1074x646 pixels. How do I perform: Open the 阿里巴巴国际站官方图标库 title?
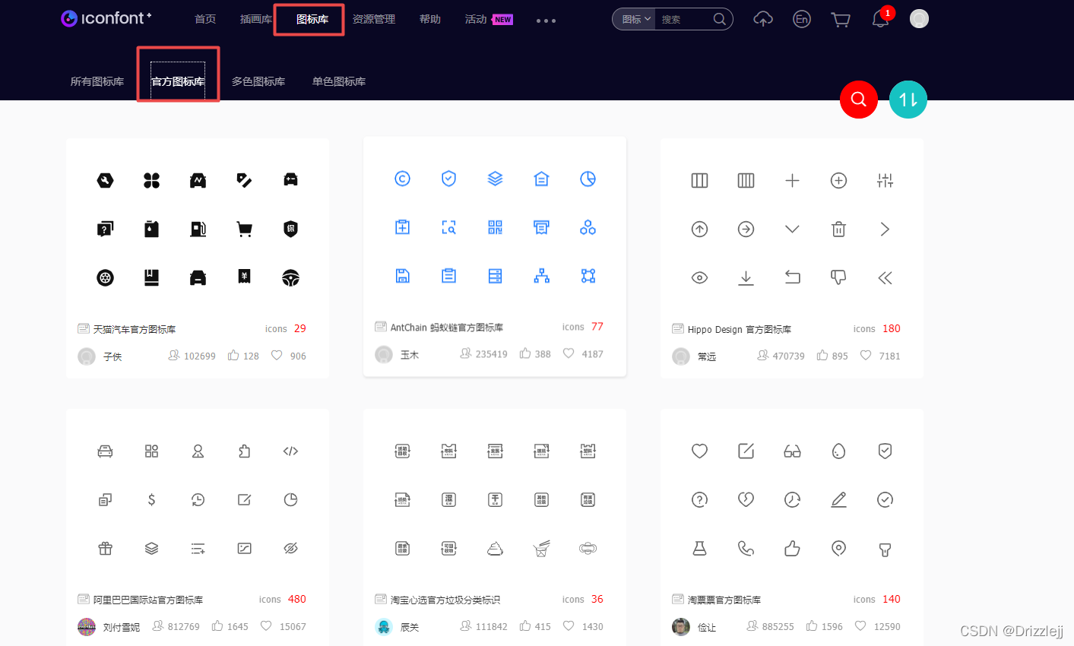coord(148,600)
